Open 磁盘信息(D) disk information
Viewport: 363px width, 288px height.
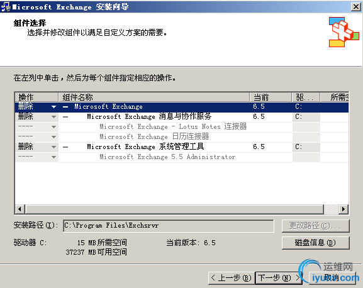[316, 243]
